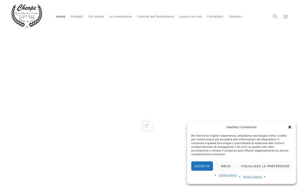Image resolution: width=298 pixels, height=186 pixels.
Task: Accept cookies with the ACCETTA button
Action: (202, 166)
